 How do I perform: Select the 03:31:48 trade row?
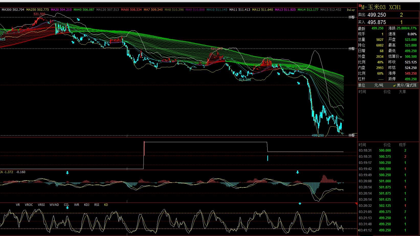[388, 224]
